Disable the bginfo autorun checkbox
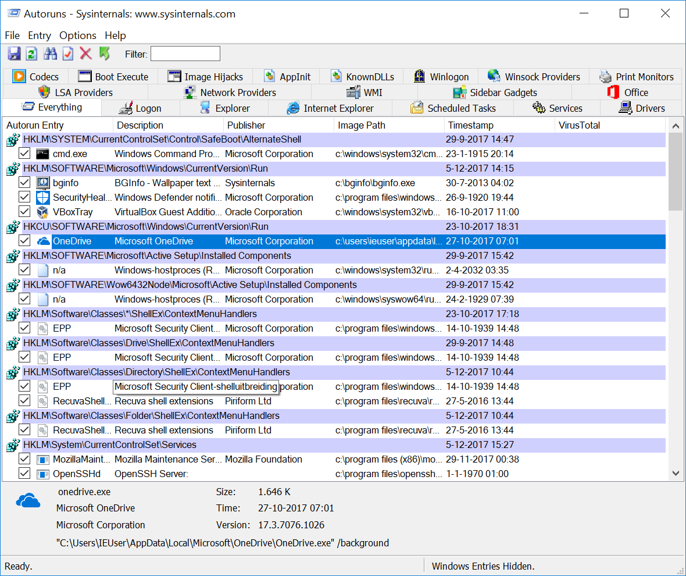The width and height of the screenshot is (686, 576). pos(24,183)
